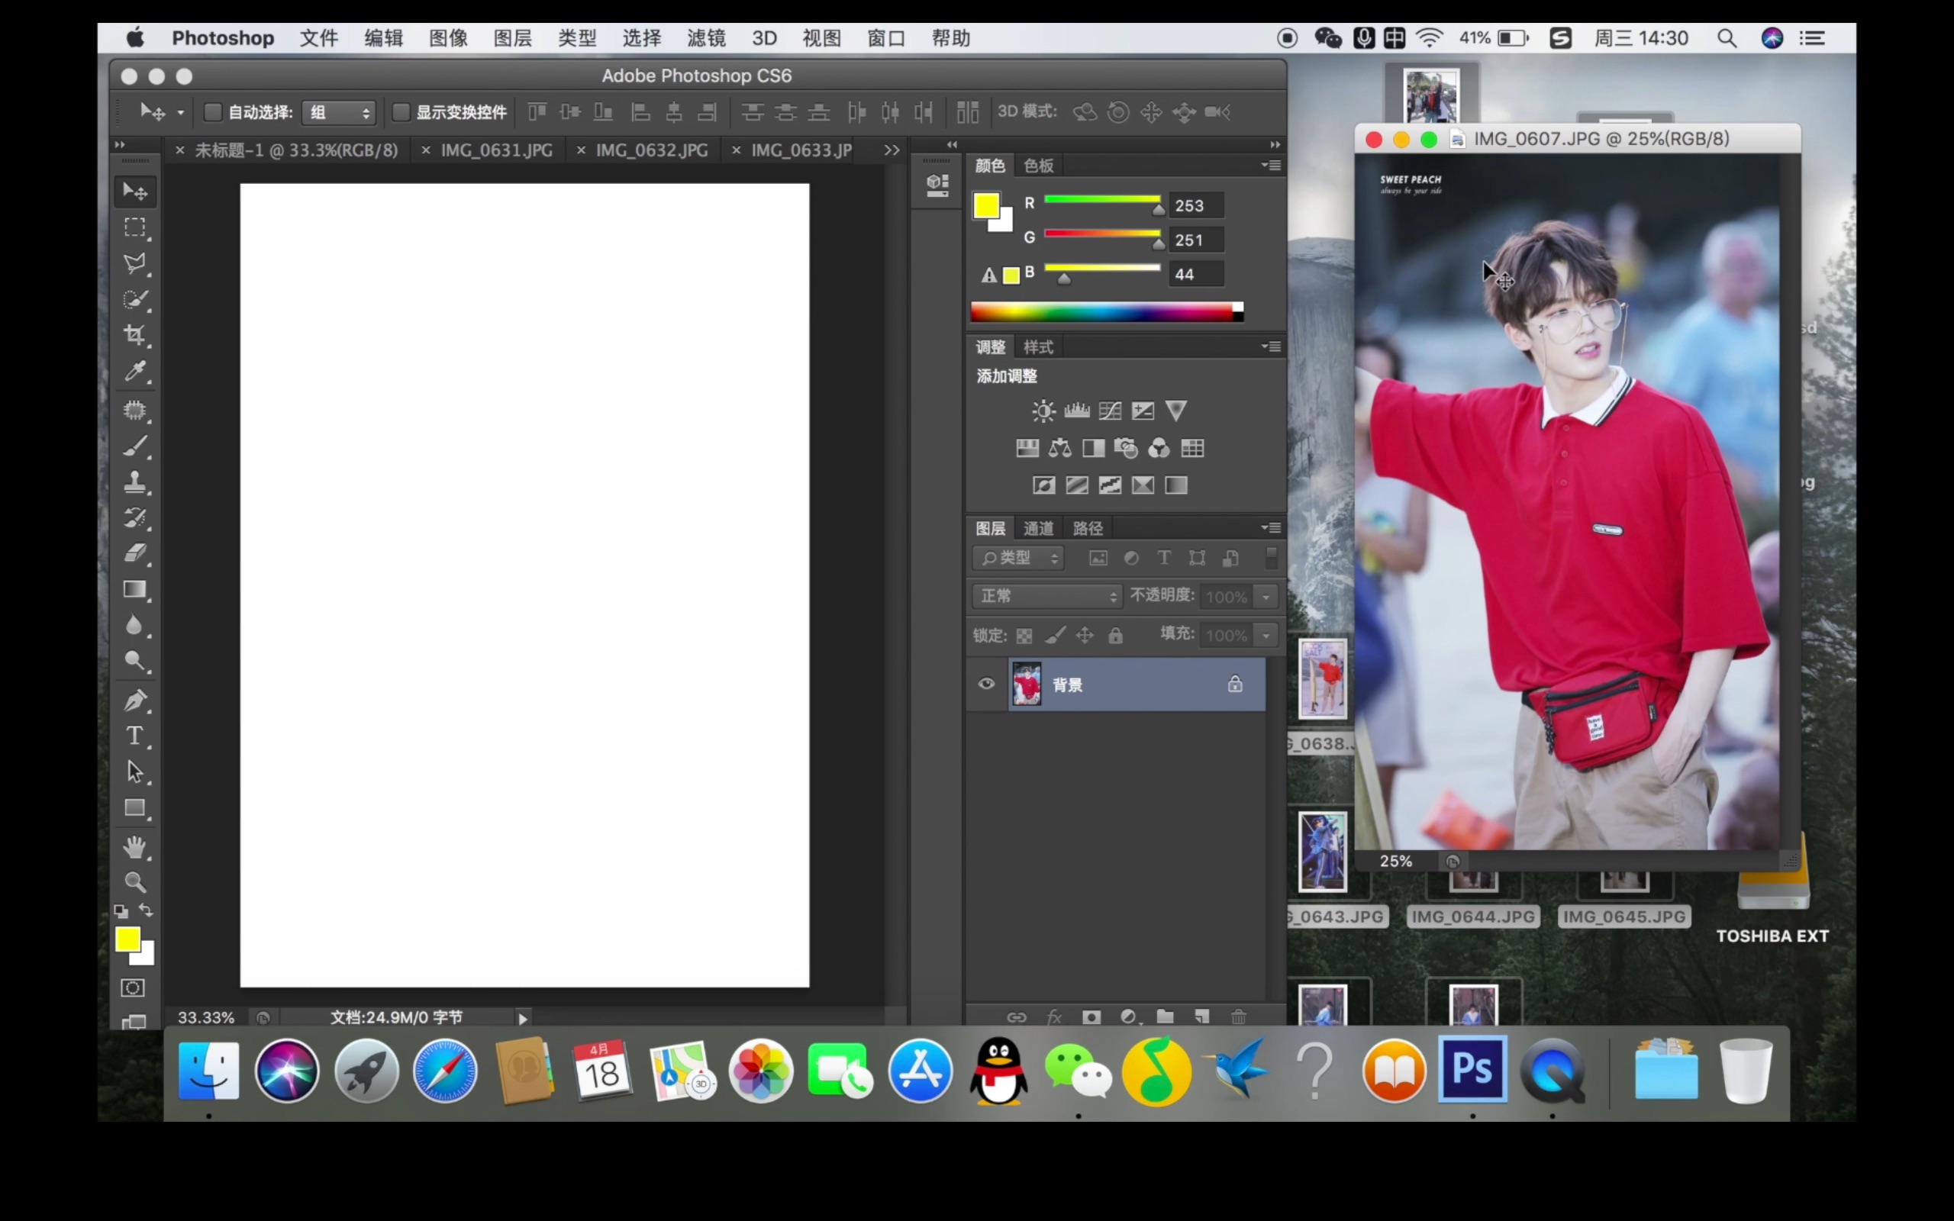
Task: Toggle lock on Background layer
Action: [1233, 685]
